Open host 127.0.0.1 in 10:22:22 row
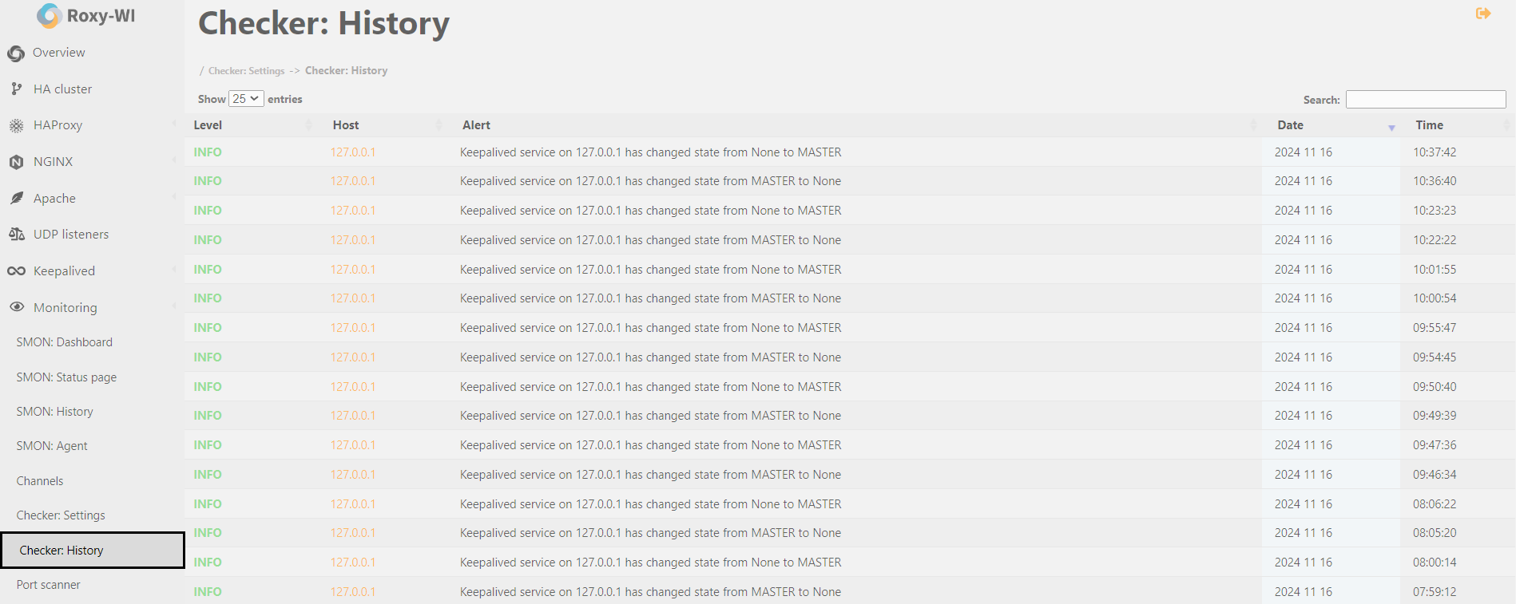This screenshot has width=1516, height=604. coord(352,240)
